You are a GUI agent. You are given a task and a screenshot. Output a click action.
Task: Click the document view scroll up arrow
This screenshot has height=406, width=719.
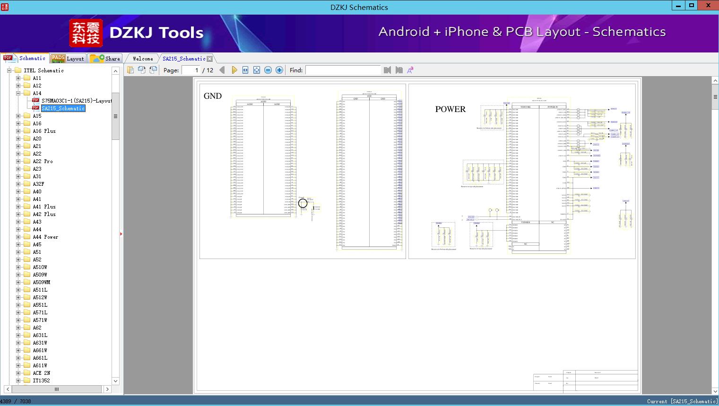click(715, 81)
